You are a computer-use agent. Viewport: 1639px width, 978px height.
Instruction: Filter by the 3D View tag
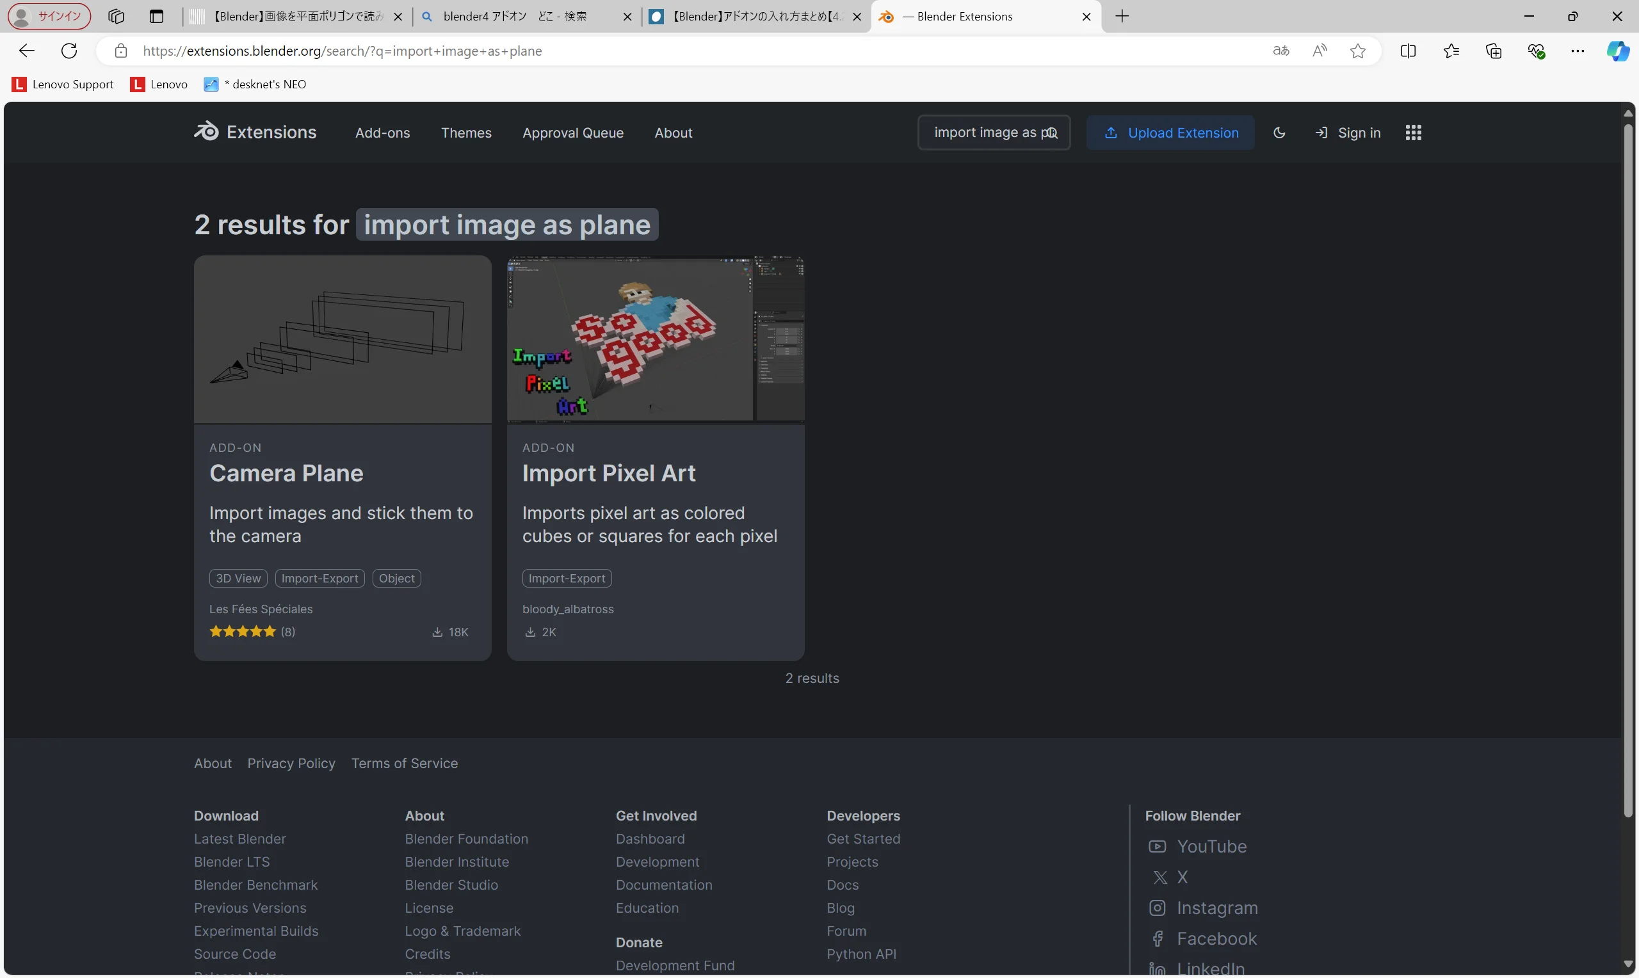tap(239, 578)
